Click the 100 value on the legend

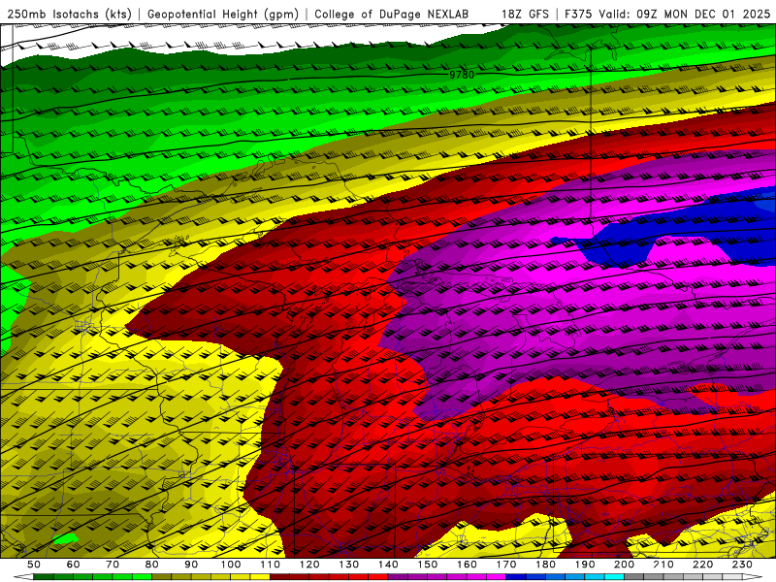tap(231, 565)
